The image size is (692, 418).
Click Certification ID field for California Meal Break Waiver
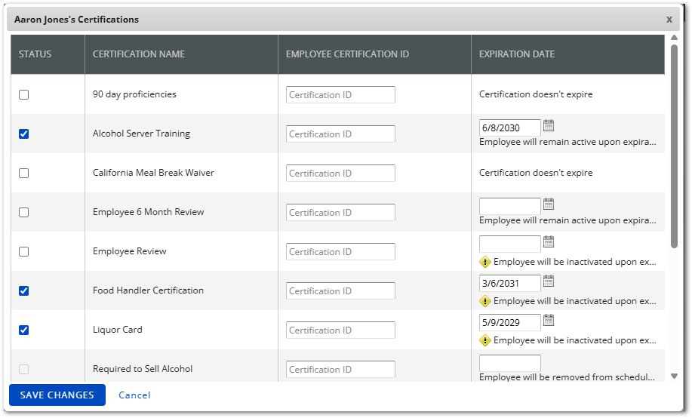[x=340, y=173]
